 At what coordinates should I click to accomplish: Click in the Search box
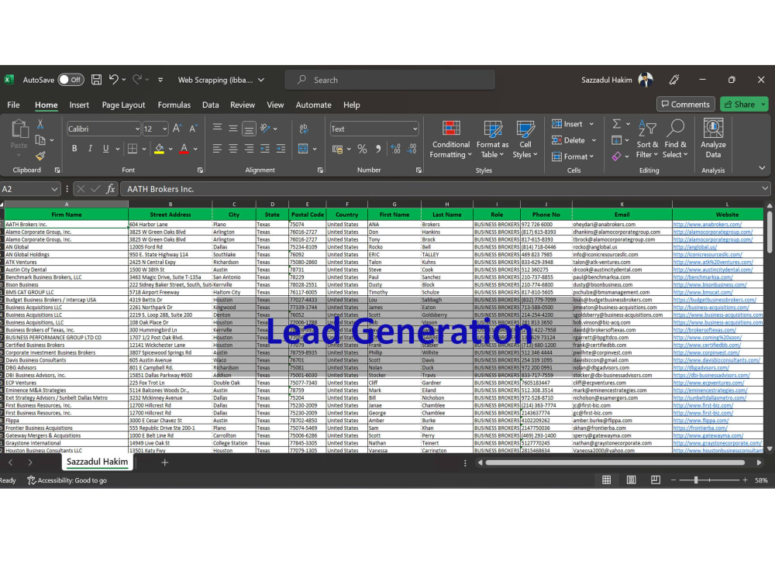click(x=390, y=80)
